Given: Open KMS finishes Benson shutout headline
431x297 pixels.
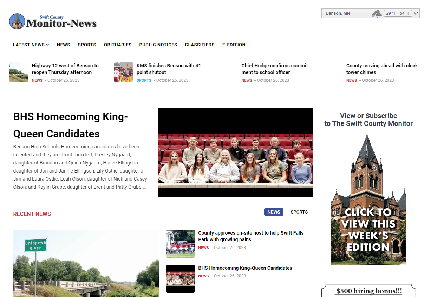Looking at the screenshot, I should click(170, 69).
